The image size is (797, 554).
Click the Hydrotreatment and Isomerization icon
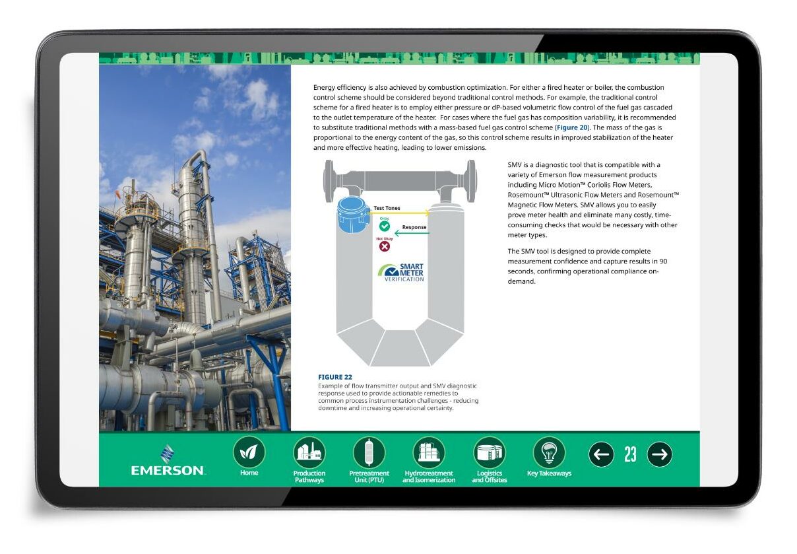point(430,452)
